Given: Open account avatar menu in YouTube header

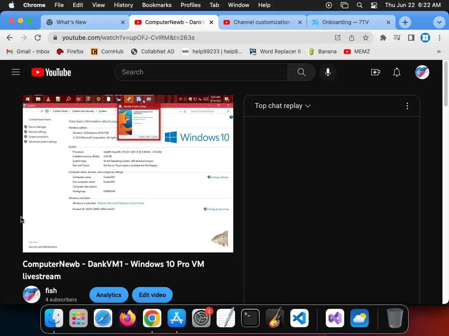Looking at the screenshot, I should click(x=422, y=72).
